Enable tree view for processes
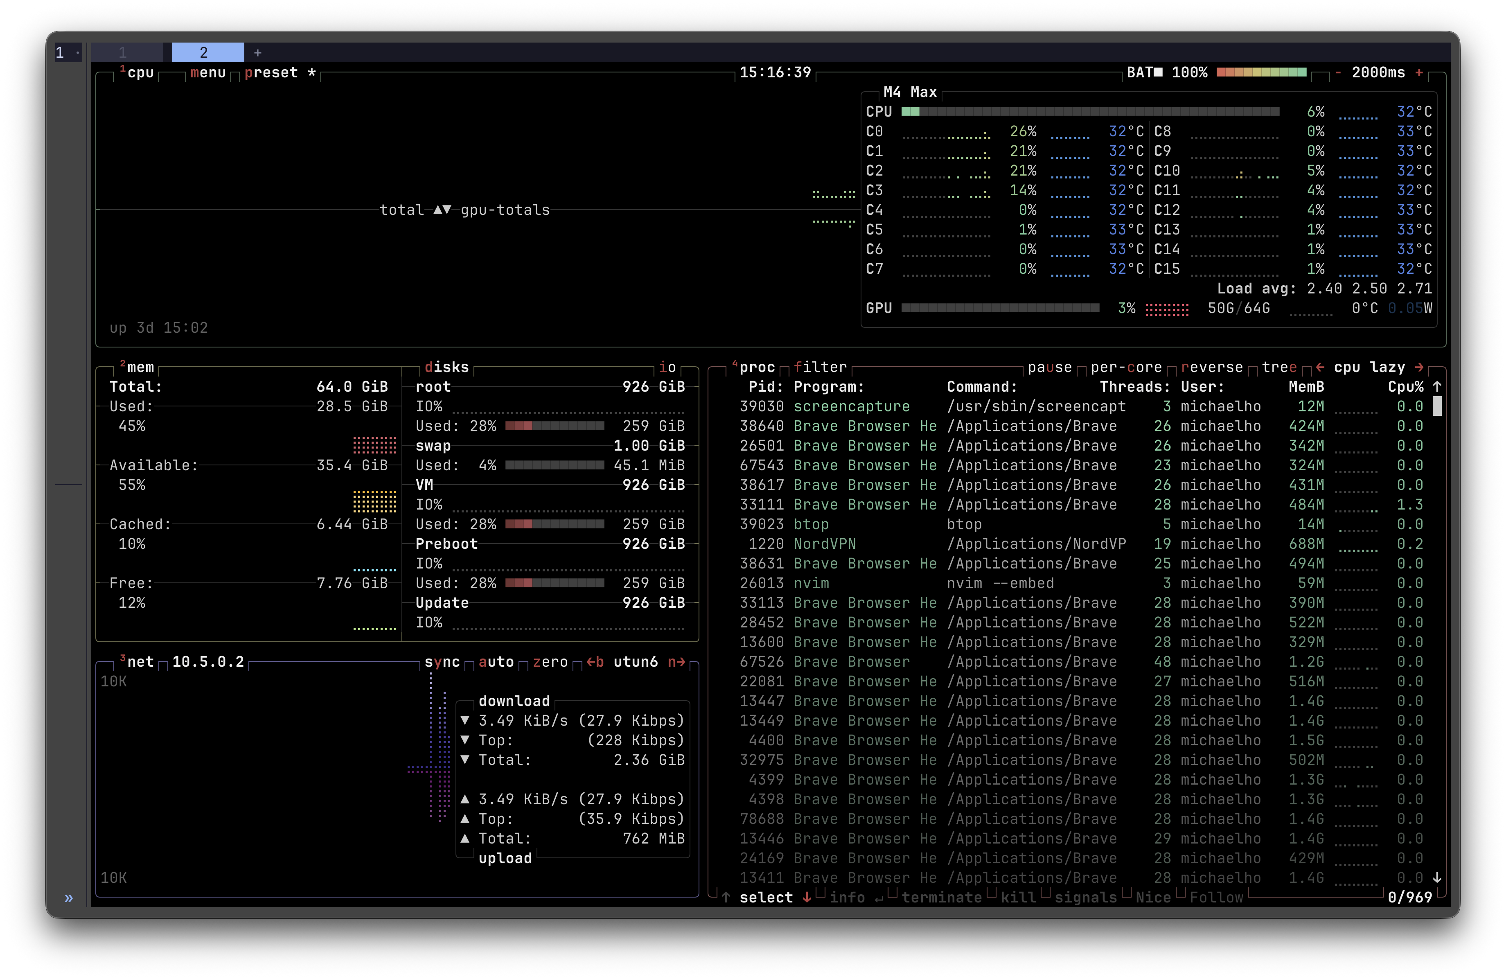The image size is (1506, 979). tap(1279, 367)
